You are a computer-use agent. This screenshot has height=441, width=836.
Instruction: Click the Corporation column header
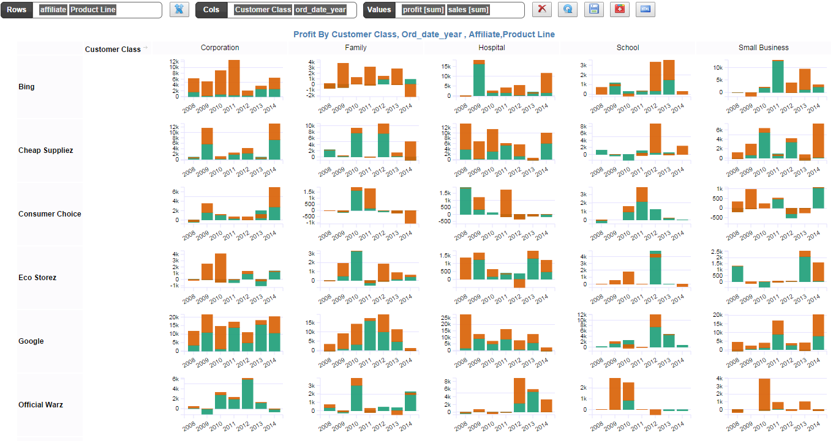click(x=220, y=48)
